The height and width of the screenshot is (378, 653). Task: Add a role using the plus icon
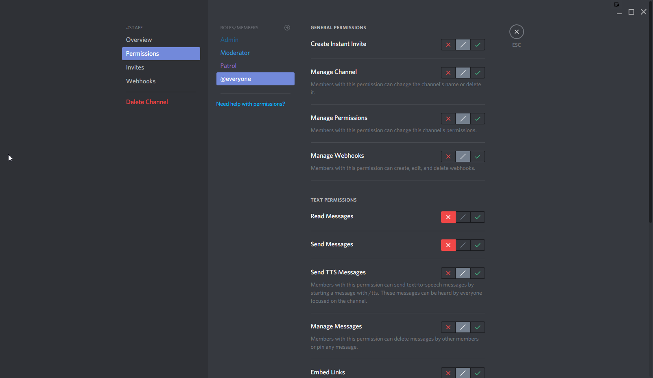point(287,28)
